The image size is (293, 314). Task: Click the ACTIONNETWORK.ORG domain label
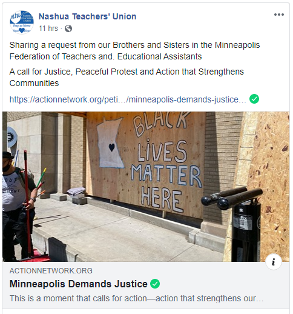51,271
